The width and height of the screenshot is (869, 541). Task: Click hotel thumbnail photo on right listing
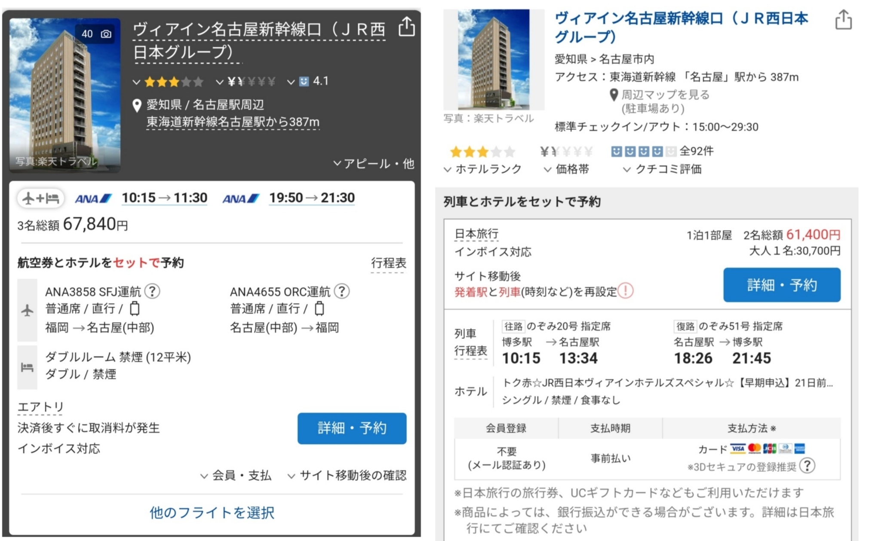pos(494,60)
